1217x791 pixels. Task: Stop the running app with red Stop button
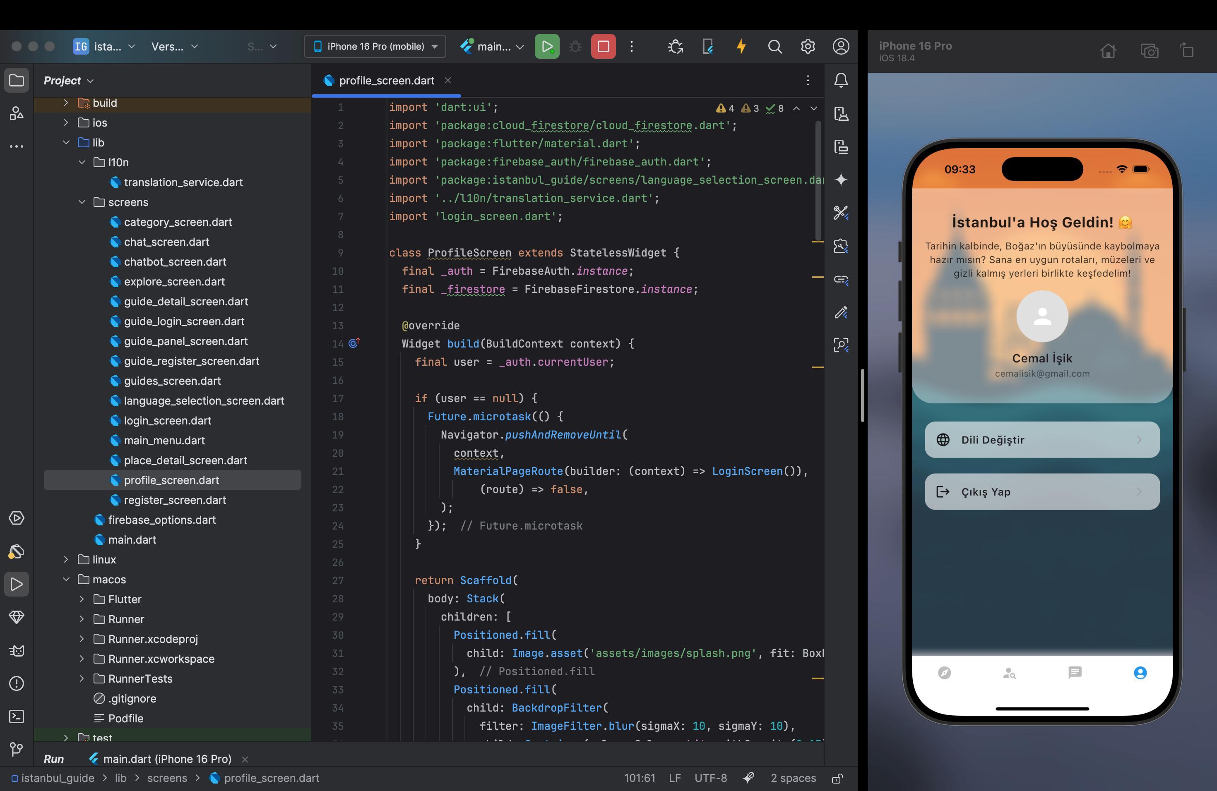(604, 46)
